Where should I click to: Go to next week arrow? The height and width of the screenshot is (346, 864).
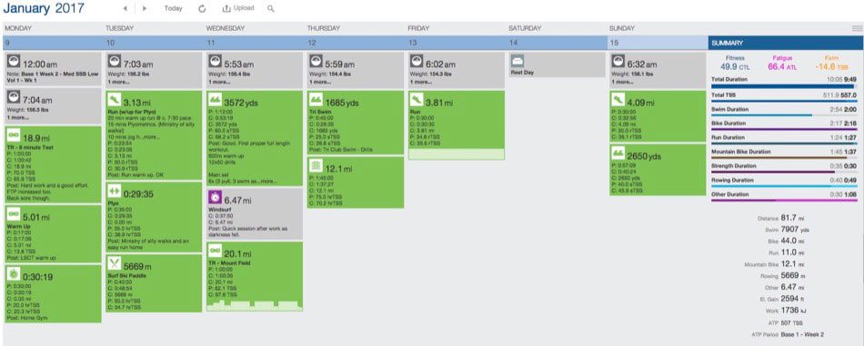(145, 8)
